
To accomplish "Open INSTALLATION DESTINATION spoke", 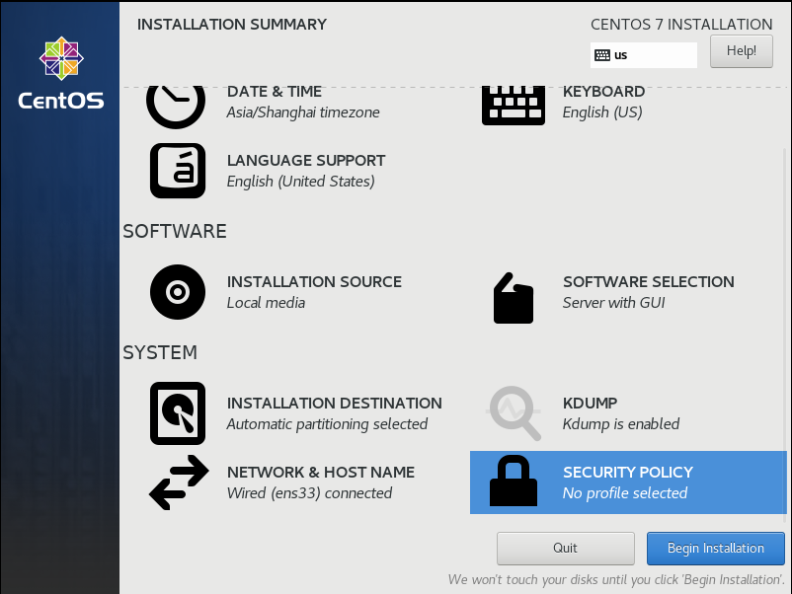I will click(x=335, y=404).
